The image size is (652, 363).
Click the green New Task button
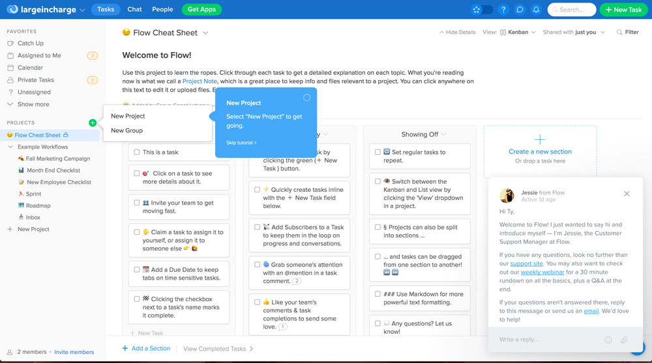click(x=623, y=10)
